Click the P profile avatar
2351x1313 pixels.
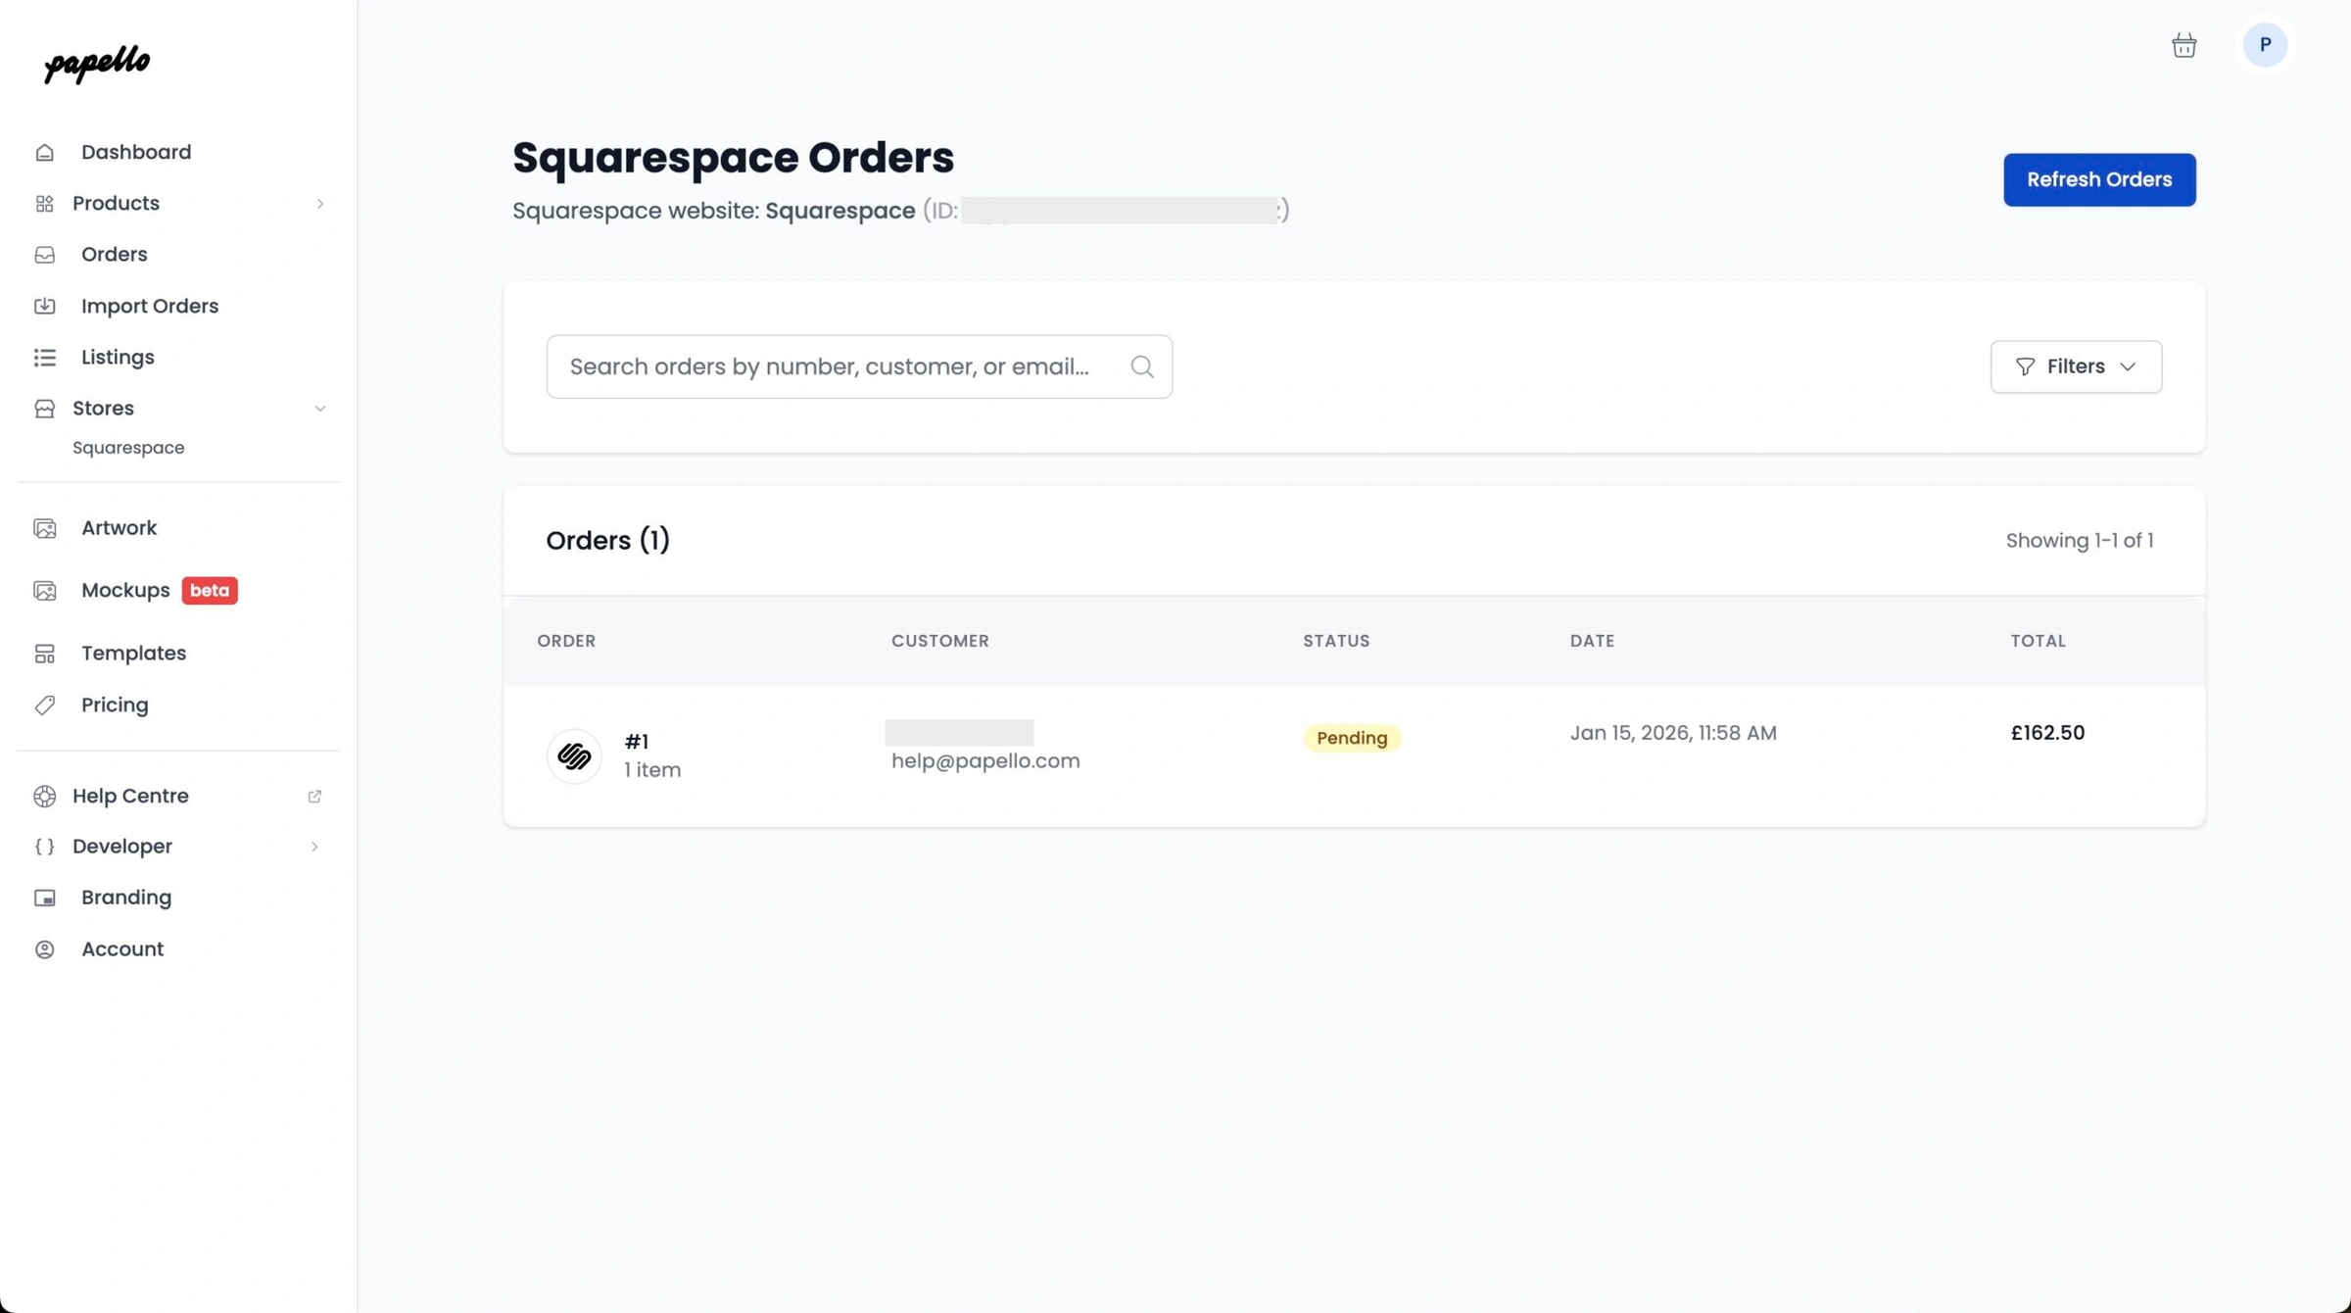2265,45
